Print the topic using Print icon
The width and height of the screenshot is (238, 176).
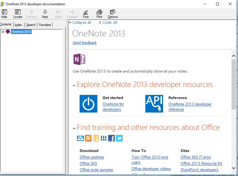[x=99, y=14]
